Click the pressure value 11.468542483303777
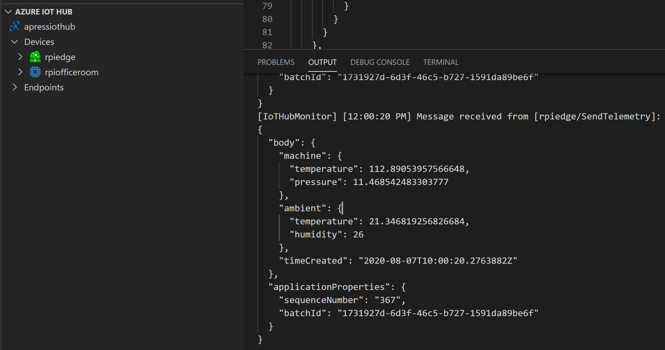Viewport: 665px width, 350px height. tap(401, 182)
